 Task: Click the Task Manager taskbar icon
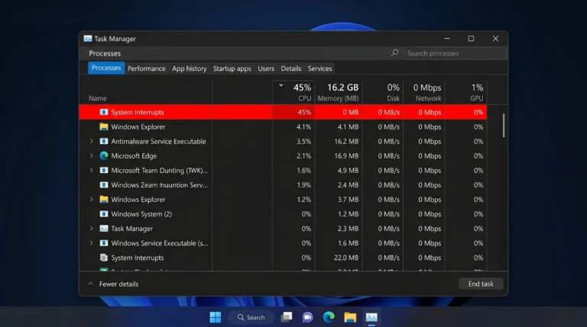pyautogui.click(x=371, y=317)
